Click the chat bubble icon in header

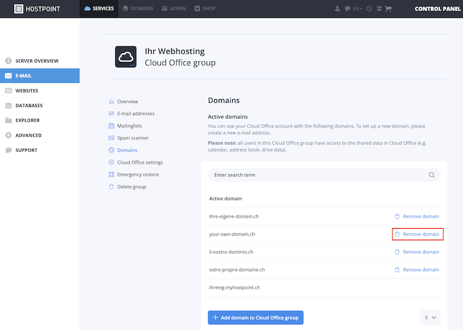[347, 9]
